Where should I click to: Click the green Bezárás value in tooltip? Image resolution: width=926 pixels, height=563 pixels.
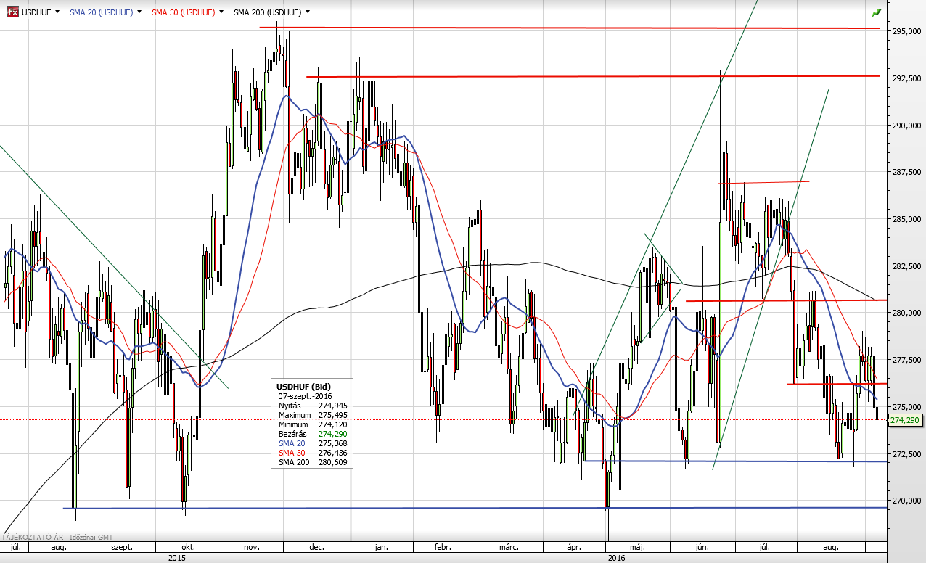(333, 434)
